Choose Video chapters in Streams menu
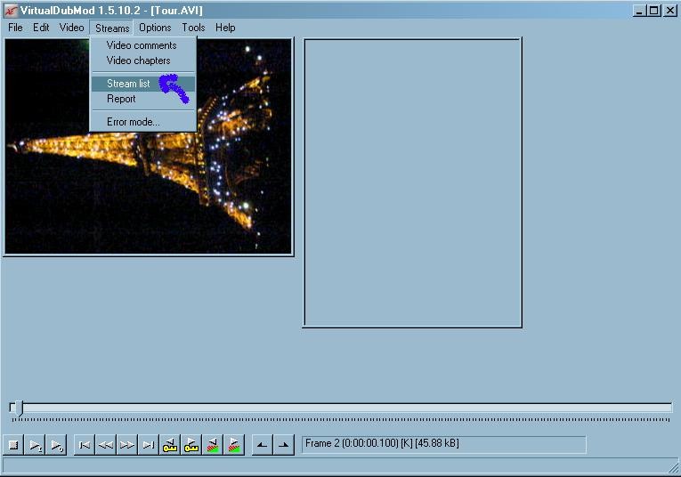The height and width of the screenshot is (477, 681). tap(143, 61)
